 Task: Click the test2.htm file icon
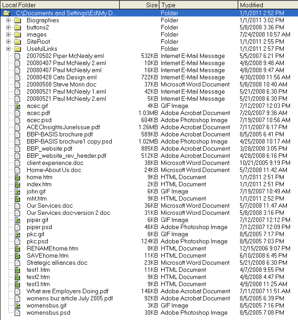17,277
